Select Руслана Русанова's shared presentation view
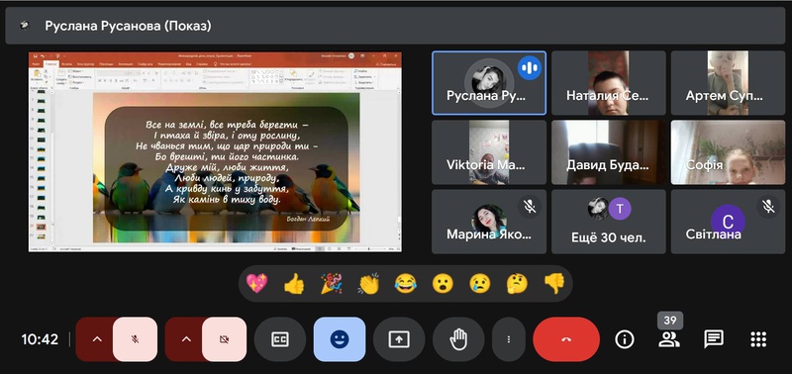The width and height of the screenshot is (792, 374). click(x=215, y=151)
